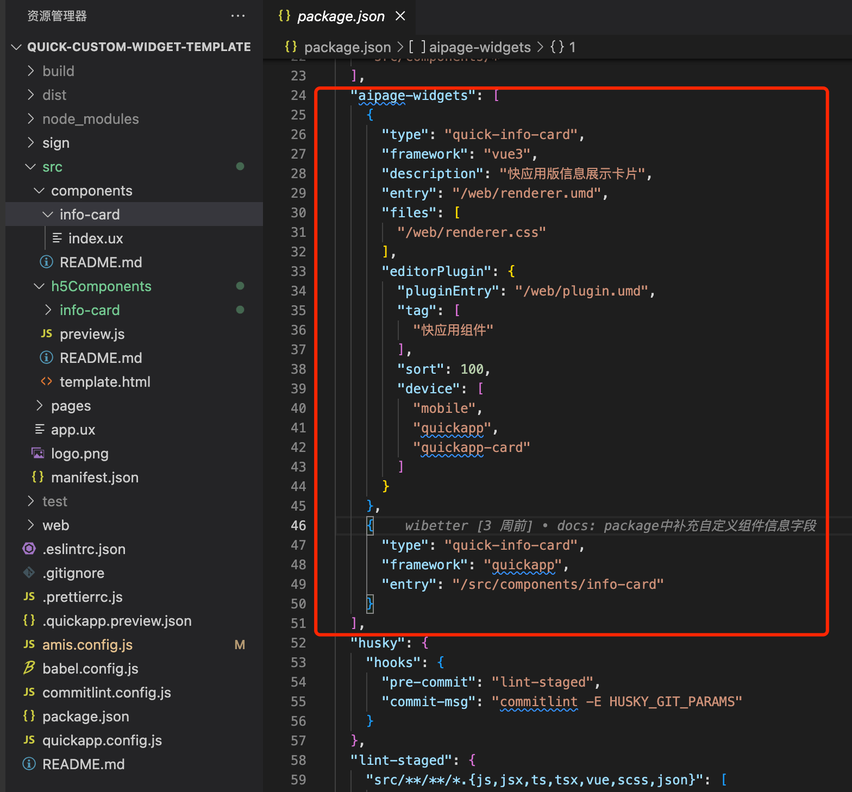Open manifest.json file
852x792 pixels.
coord(95,477)
